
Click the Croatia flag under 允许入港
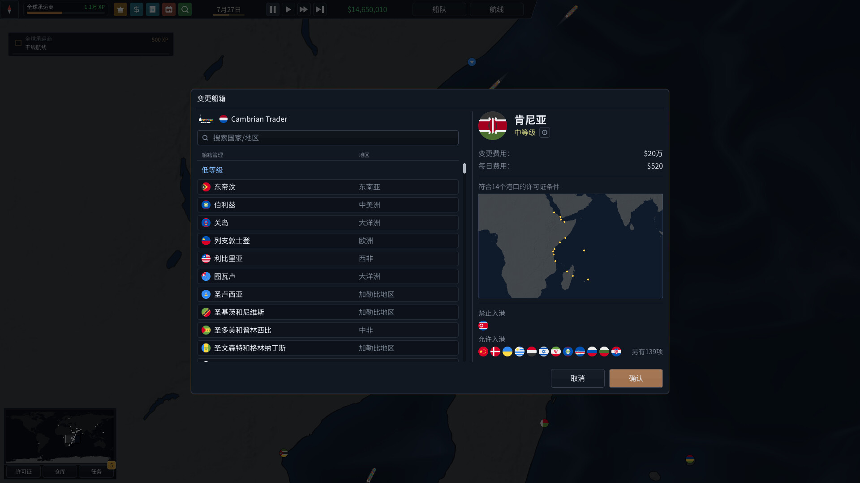[616, 352]
